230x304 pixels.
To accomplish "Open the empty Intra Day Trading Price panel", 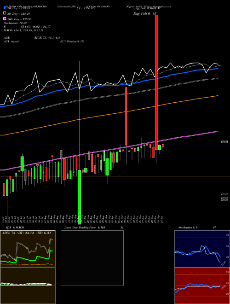I will 92,258.
